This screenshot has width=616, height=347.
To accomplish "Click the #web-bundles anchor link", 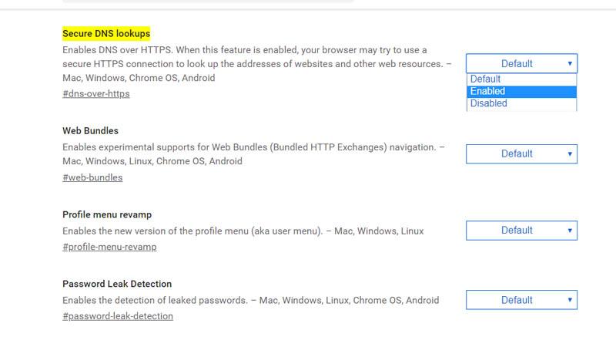I will pyautogui.click(x=92, y=177).
